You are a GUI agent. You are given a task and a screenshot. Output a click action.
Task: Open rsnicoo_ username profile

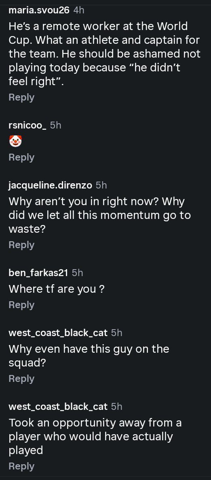(x=27, y=125)
